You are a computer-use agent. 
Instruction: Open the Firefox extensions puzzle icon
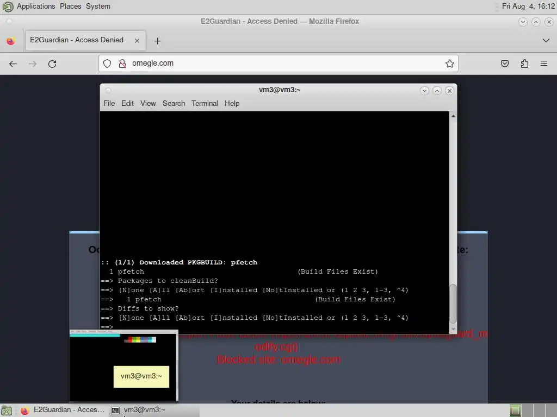(x=524, y=64)
